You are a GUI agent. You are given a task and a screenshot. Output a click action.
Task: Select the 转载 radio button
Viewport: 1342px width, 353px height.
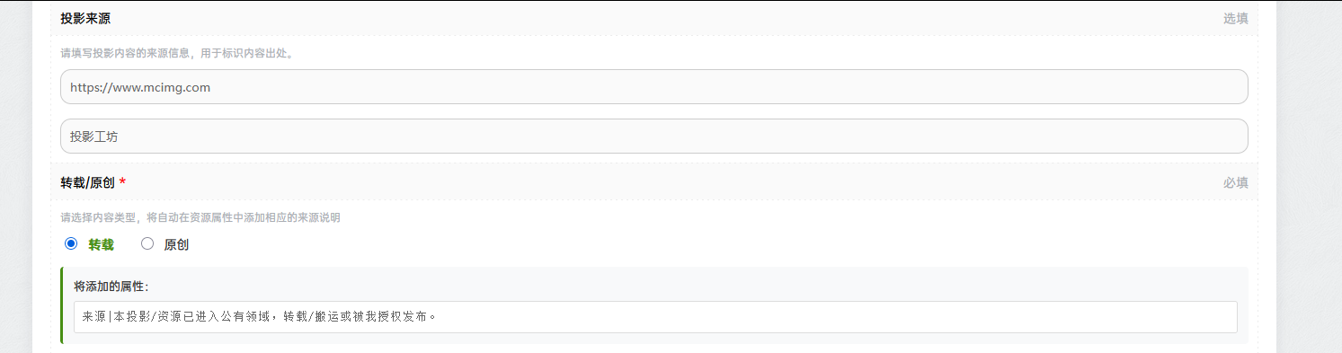coord(71,243)
